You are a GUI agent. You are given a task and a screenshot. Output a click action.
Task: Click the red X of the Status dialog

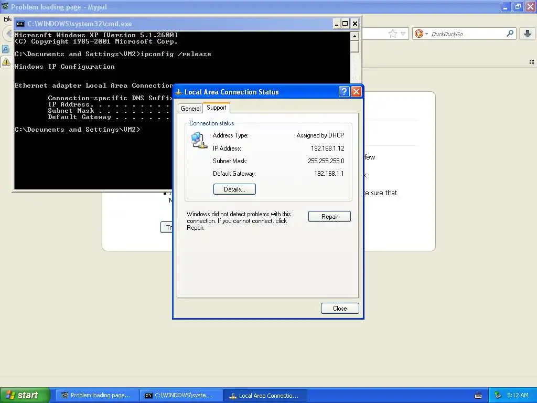(356, 91)
